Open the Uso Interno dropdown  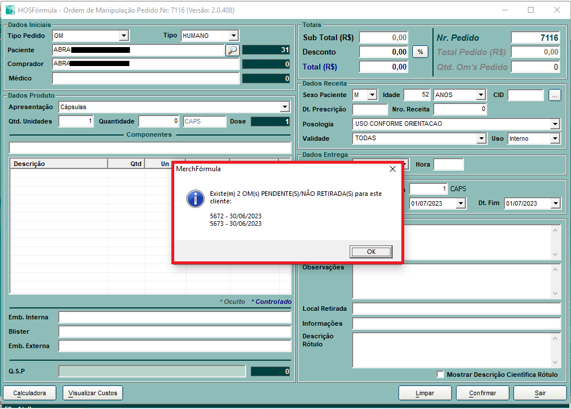555,138
